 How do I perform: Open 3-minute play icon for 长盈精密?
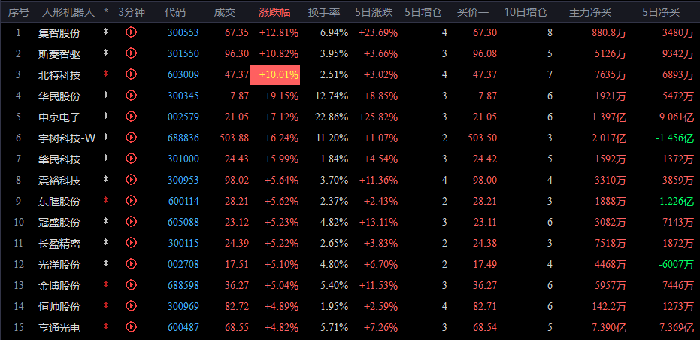point(131,243)
